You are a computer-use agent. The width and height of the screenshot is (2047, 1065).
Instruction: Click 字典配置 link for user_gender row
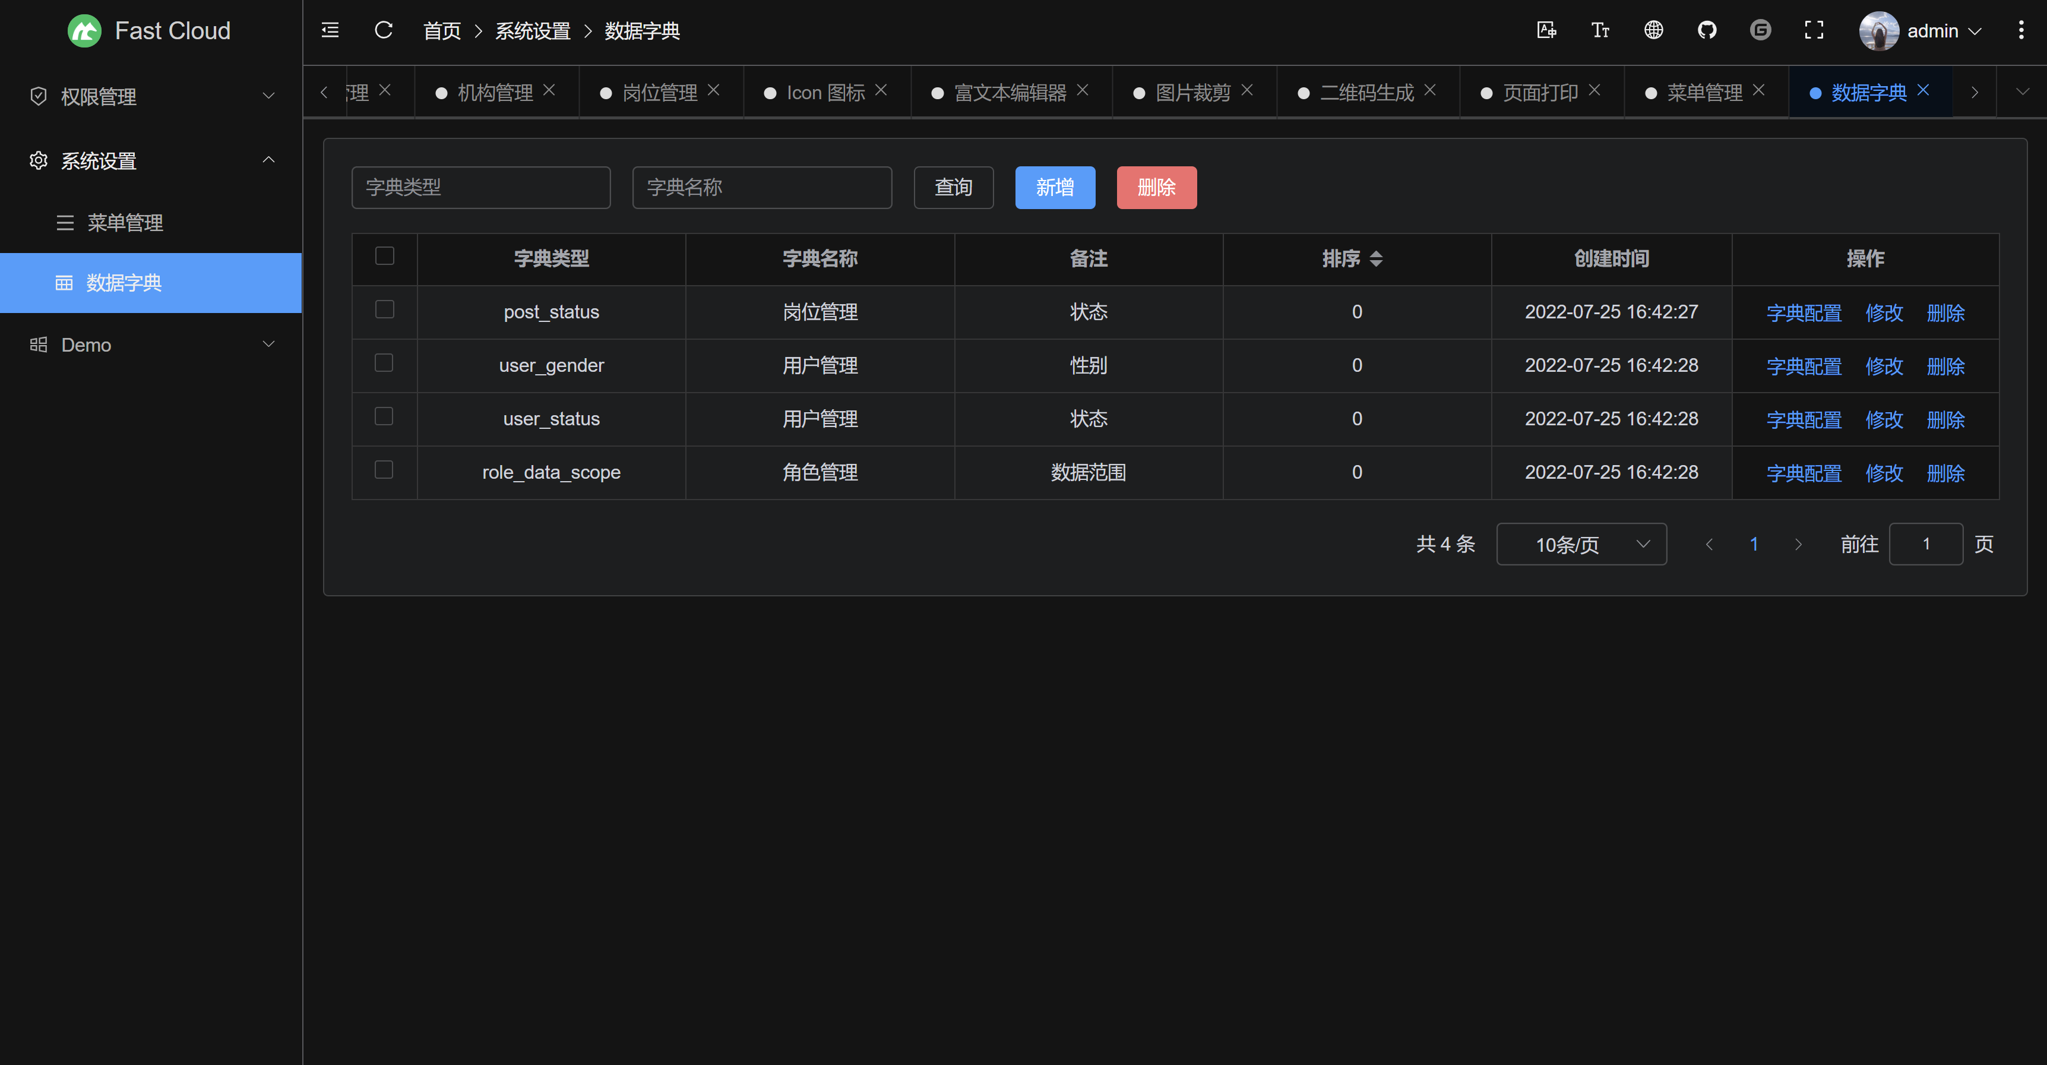pyautogui.click(x=1803, y=366)
